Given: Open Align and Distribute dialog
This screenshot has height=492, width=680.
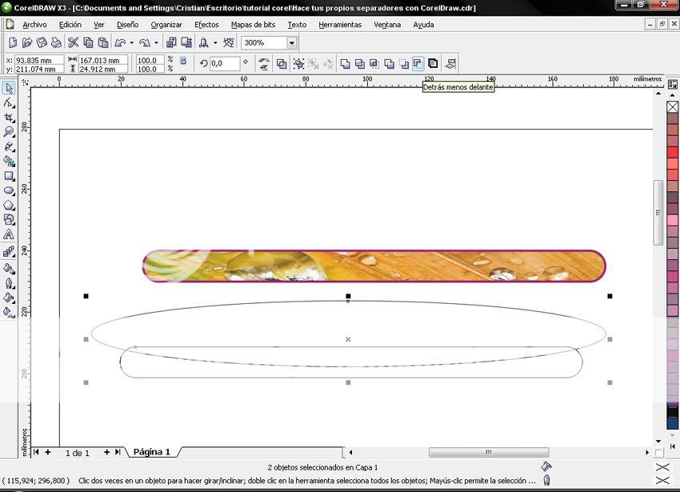Looking at the screenshot, I should pyautogui.click(x=450, y=64).
